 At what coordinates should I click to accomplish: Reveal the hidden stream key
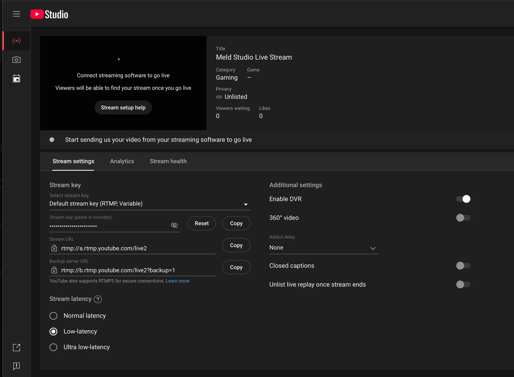[174, 225]
